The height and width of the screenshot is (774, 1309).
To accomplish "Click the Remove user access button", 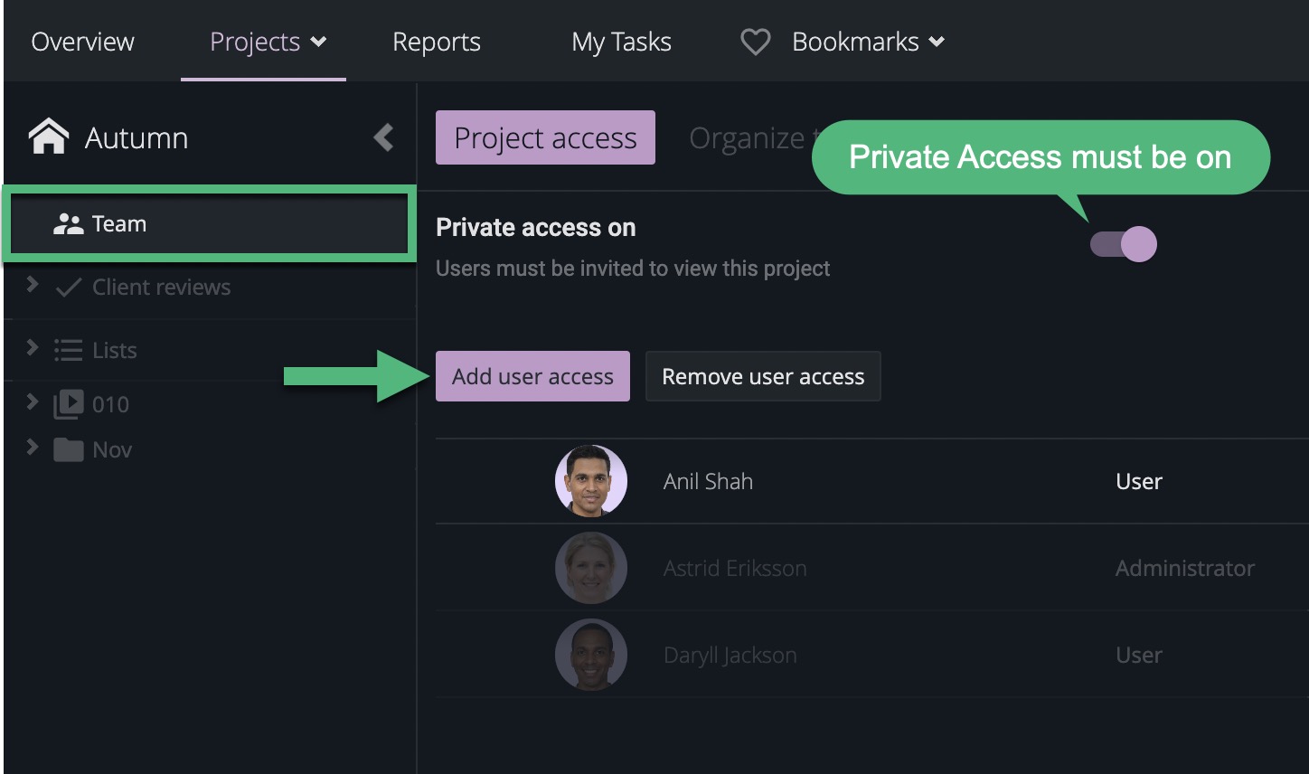I will (762, 376).
